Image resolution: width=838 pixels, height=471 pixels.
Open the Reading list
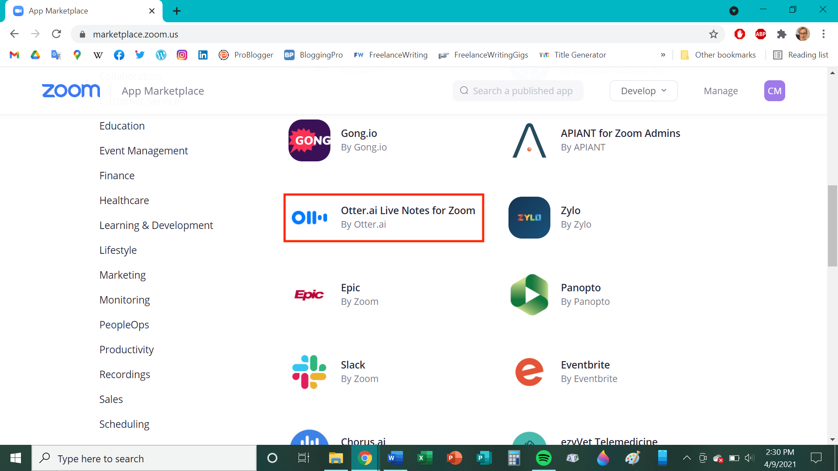pos(801,55)
